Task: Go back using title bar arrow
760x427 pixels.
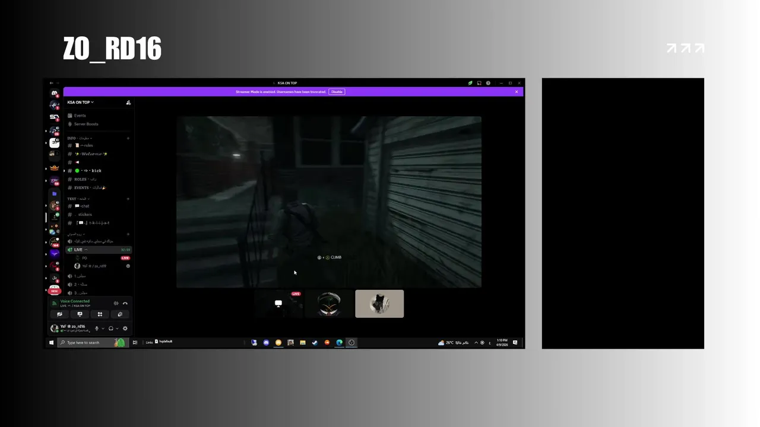Action: coord(52,83)
